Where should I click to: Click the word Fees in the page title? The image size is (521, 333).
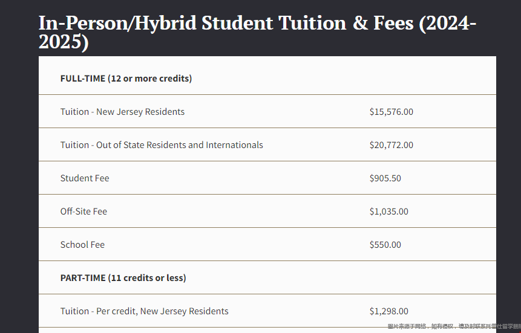coord(393,23)
